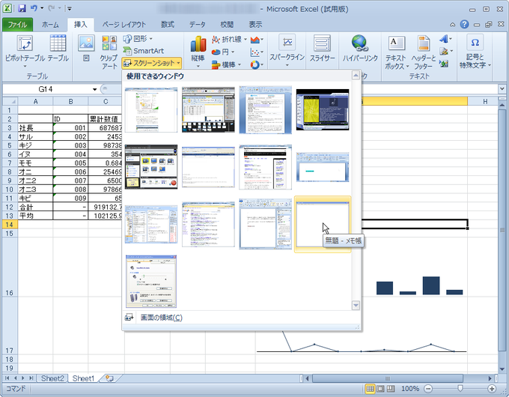Insert a PivotTable
This screenshot has height=397, width=509.
pyautogui.click(x=25, y=52)
